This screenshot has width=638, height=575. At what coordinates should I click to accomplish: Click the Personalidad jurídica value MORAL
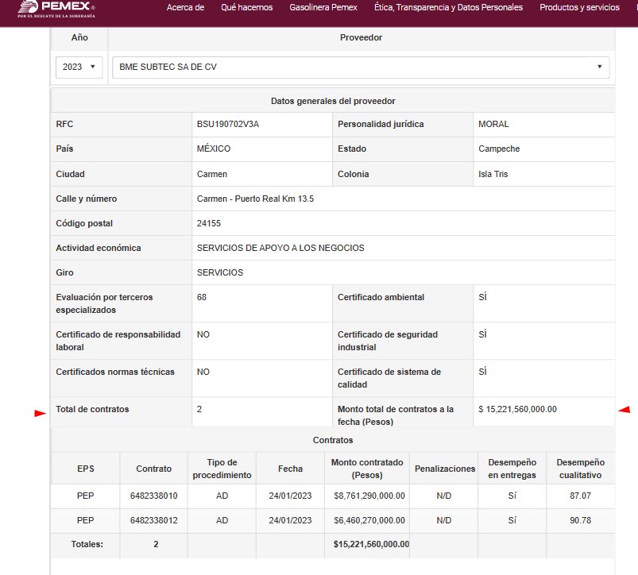pos(493,124)
